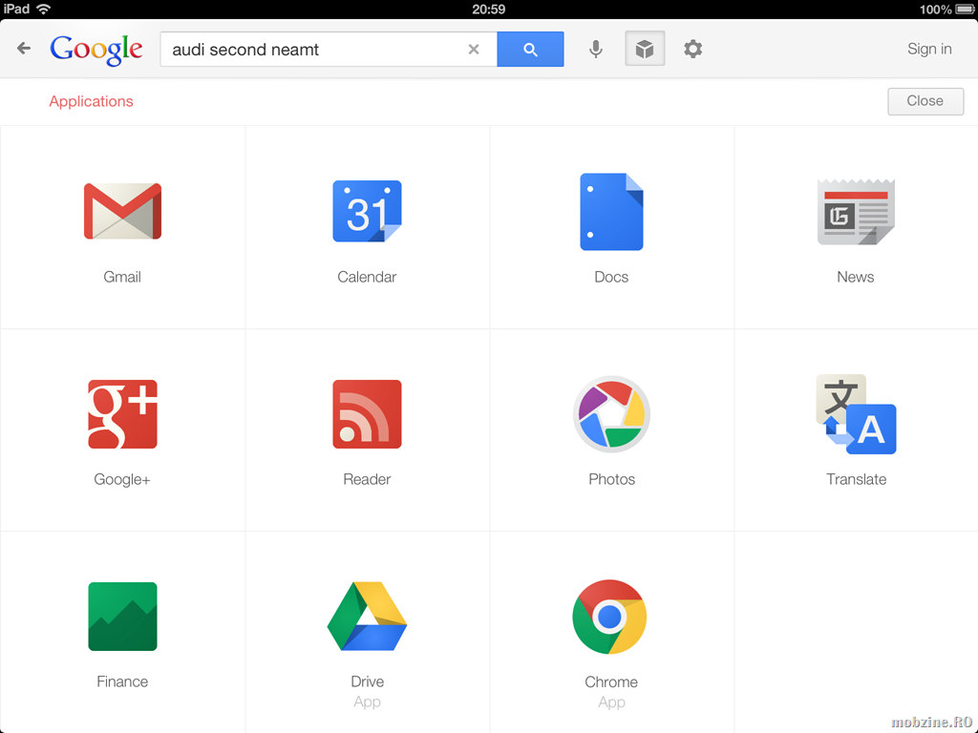Open the Calendar app icon

(367, 211)
